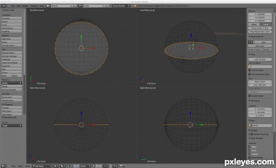The width and height of the screenshot is (276, 168).
Task: Click the Circle object icon in Item panel
Action: coord(250,125)
